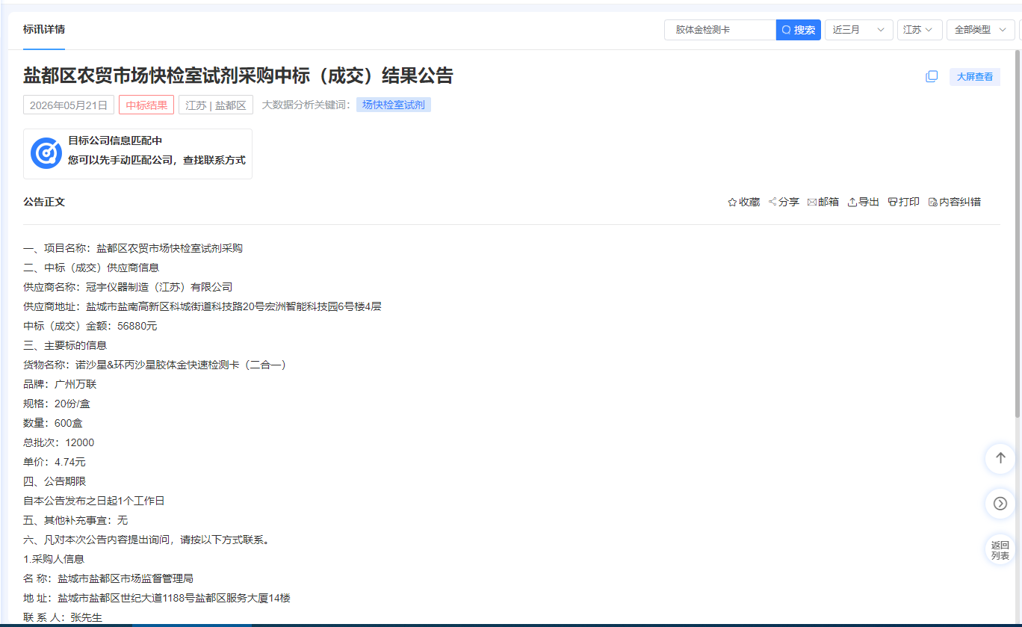Click the blue target matching icon
This screenshot has width=1022, height=627.
pos(46,153)
